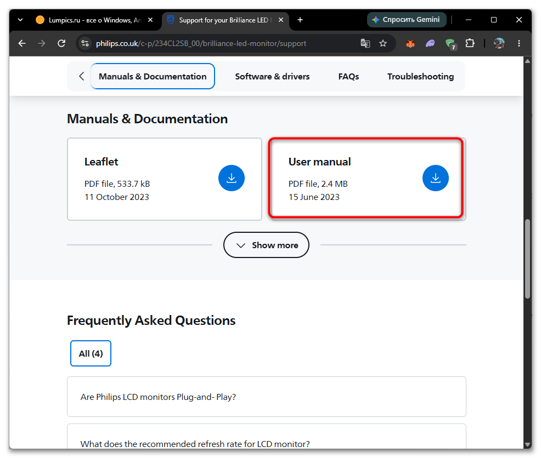
Task: Open the Extensions puzzle-piece menu
Action: point(470,43)
